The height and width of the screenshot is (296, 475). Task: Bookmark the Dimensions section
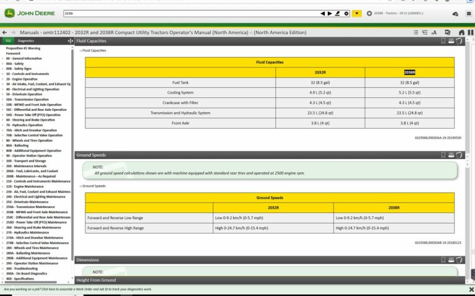tap(443, 260)
